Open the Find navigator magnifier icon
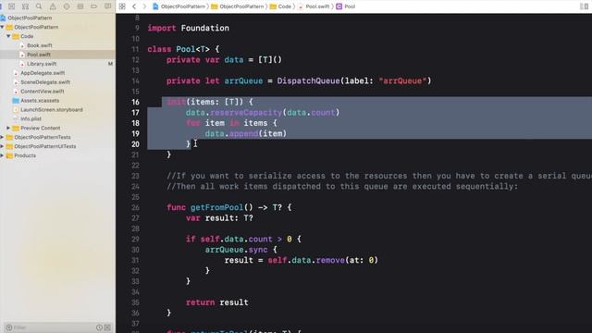 pyautogui.click(x=39, y=6)
